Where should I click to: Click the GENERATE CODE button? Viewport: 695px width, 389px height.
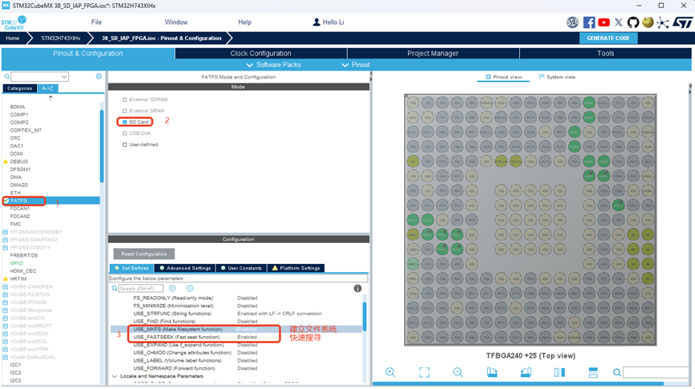coord(608,38)
